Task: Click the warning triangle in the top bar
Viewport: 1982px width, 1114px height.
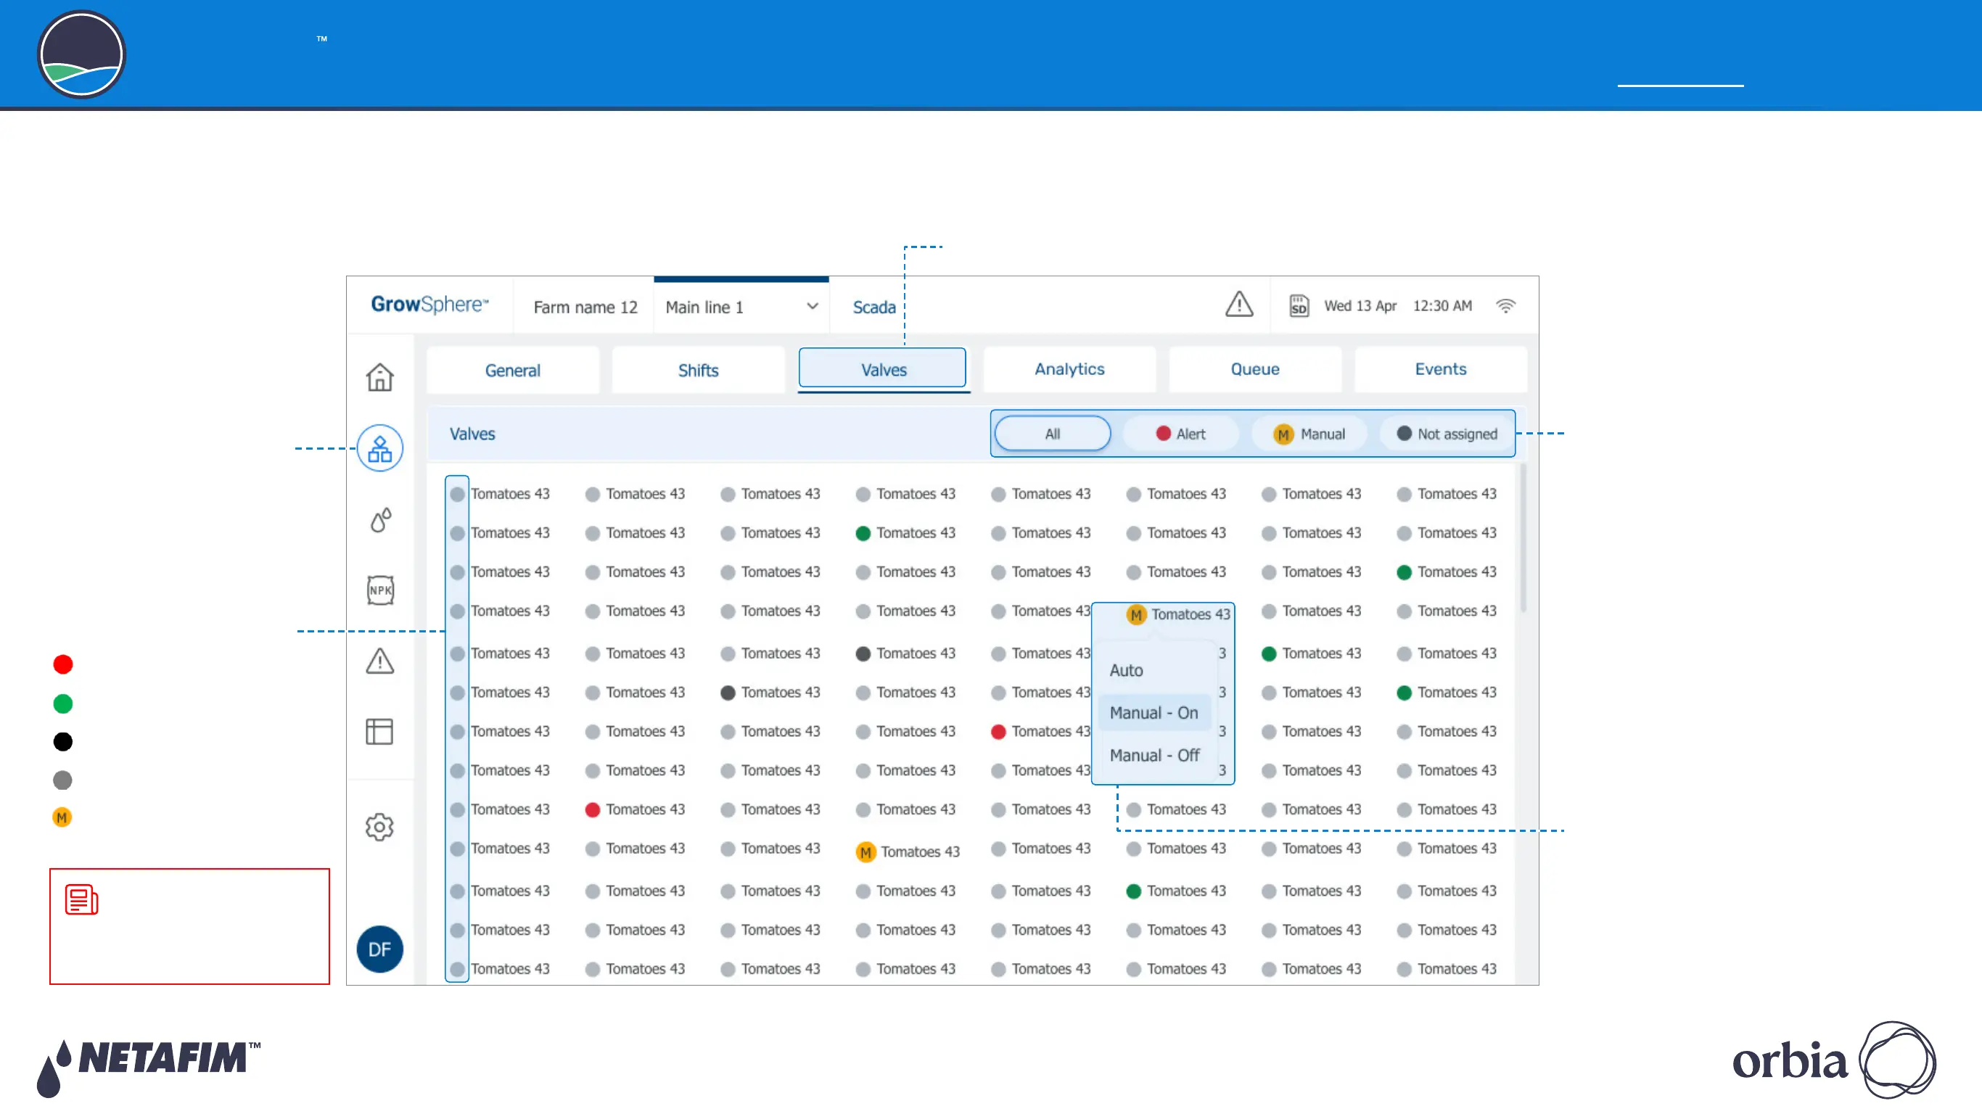Action: [1239, 304]
